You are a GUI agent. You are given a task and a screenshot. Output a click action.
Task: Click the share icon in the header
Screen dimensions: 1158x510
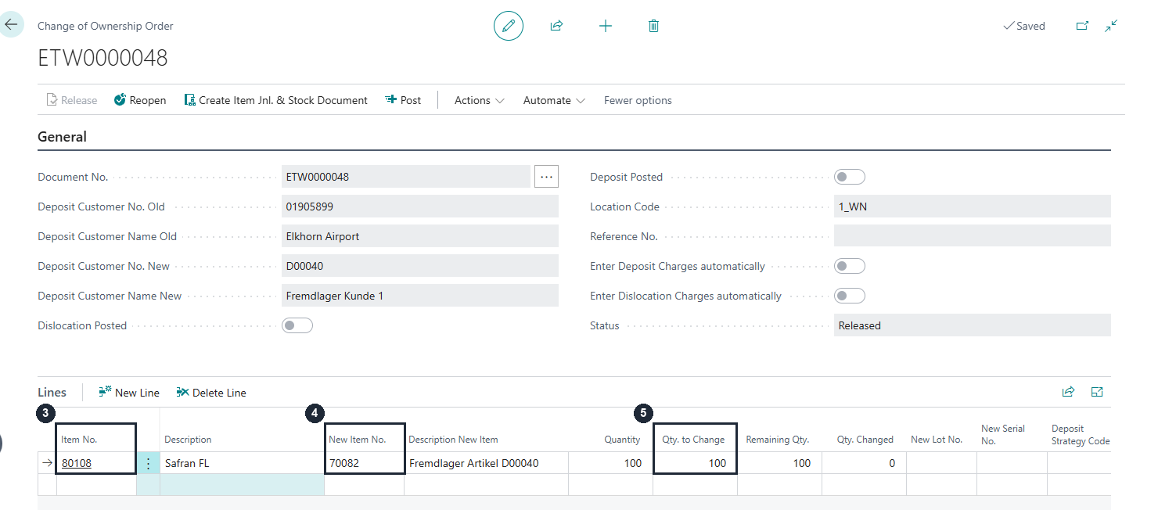coord(556,26)
